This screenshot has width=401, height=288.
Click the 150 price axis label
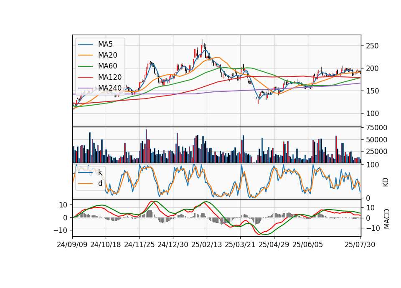tap(372, 91)
